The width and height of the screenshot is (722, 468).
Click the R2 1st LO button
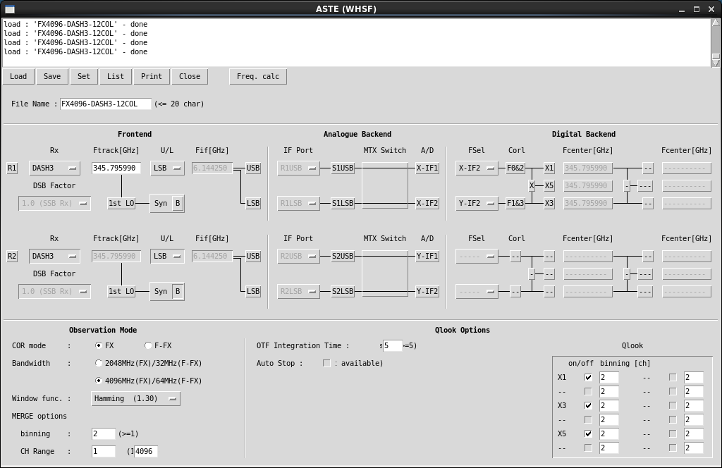[121, 291]
